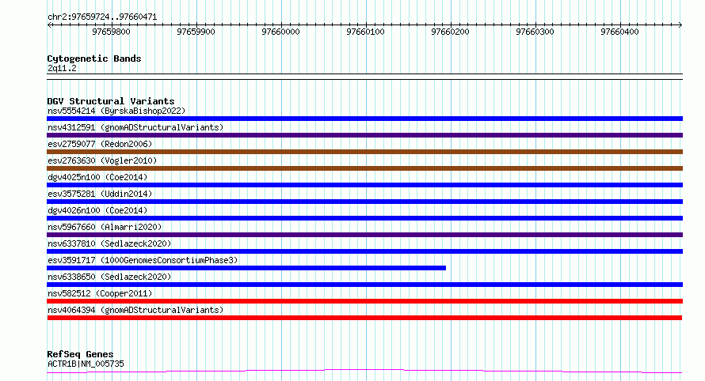This screenshot has width=705, height=381.
Task: Select the short blue bar under esv3591717
Action: click(x=246, y=268)
